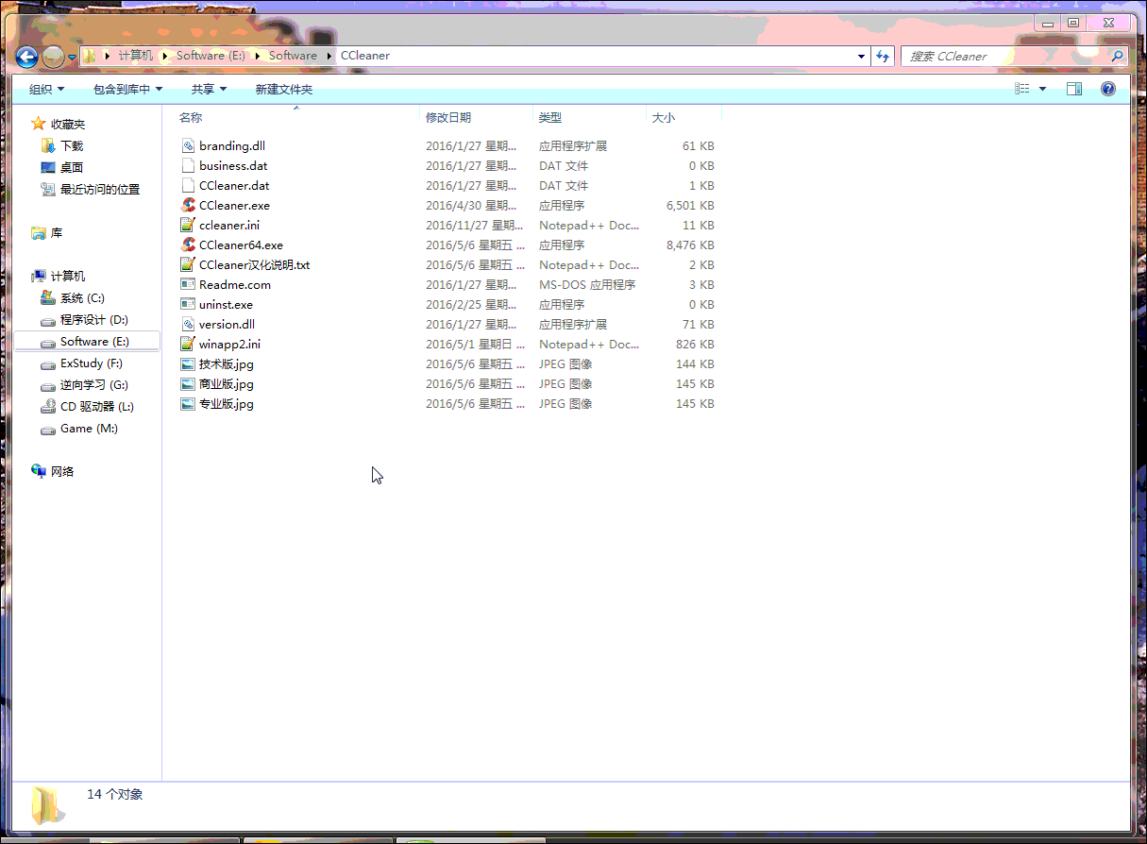Open 系统 (C:) drive
This screenshot has width=1147, height=844.
point(73,297)
